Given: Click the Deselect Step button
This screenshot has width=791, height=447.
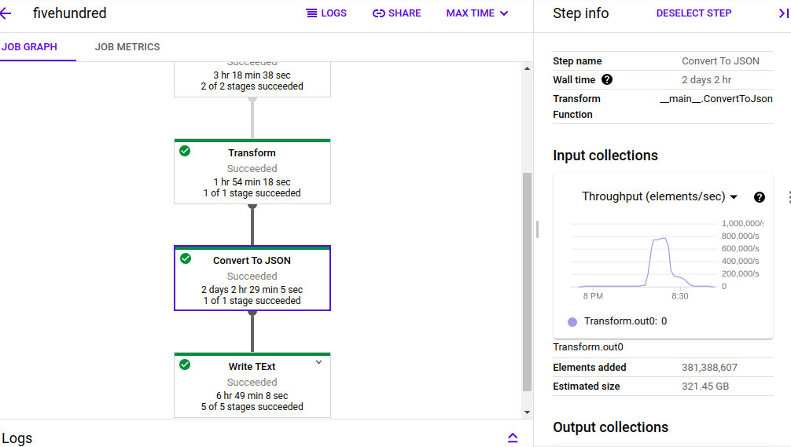Looking at the screenshot, I should pyautogui.click(x=694, y=13).
